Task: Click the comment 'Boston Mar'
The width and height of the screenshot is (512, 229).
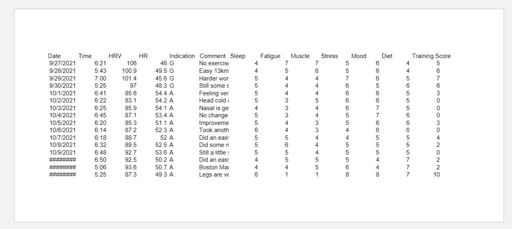Action: [x=214, y=167]
